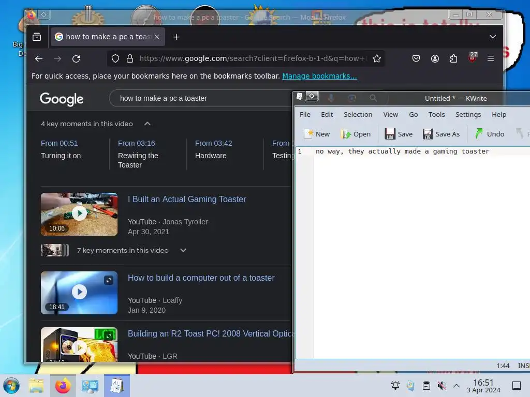The image size is (530, 397).
Task: Place cursor in KWrite text line 1
Action: [x=402, y=151]
